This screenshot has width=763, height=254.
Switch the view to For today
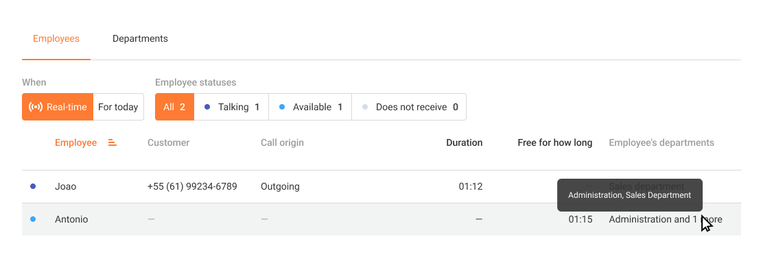(118, 107)
